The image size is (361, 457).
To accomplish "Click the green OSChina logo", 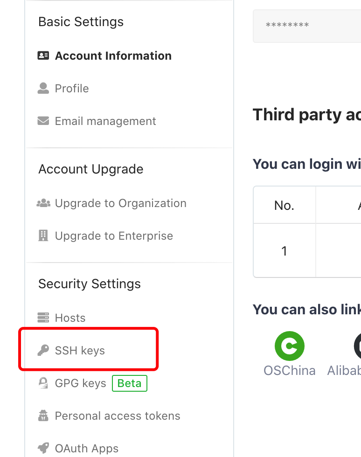I will (x=290, y=346).
